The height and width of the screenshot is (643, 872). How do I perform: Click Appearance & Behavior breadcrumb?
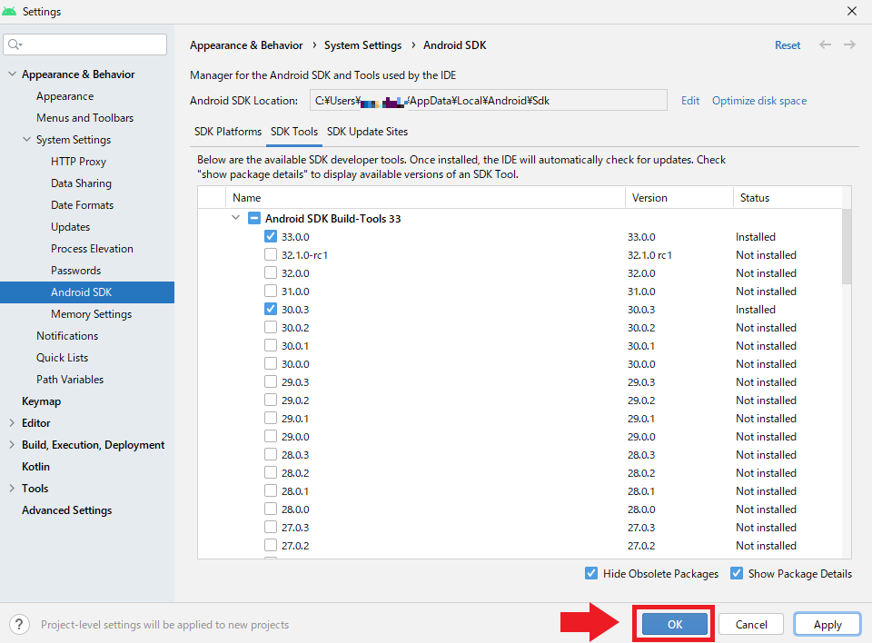246,45
